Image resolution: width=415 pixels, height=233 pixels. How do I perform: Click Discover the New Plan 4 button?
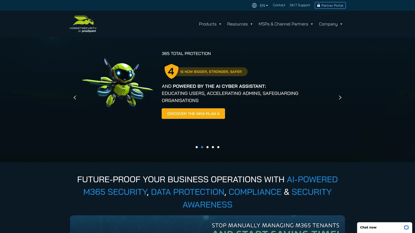click(193, 114)
